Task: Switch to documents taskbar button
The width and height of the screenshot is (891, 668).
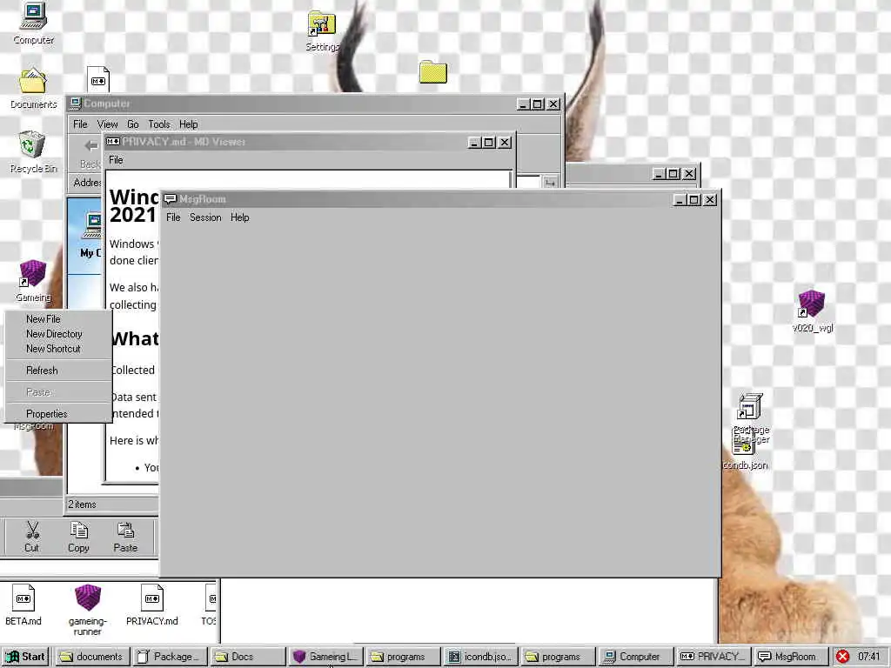Action: [92, 657]
